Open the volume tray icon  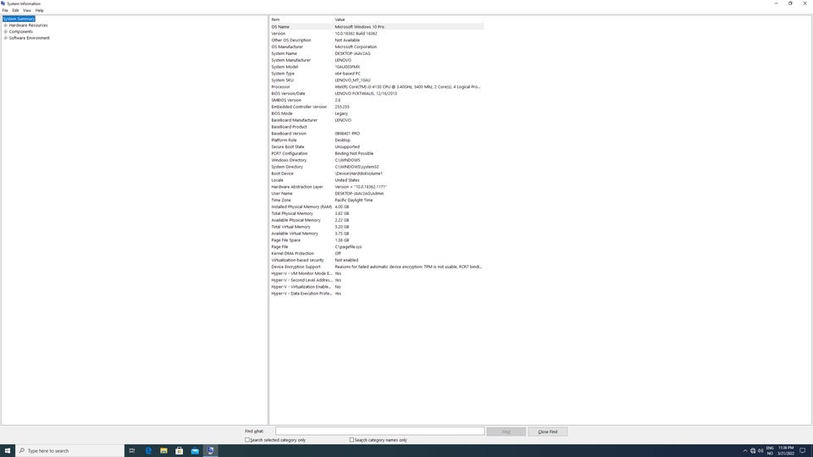point(760,451)
